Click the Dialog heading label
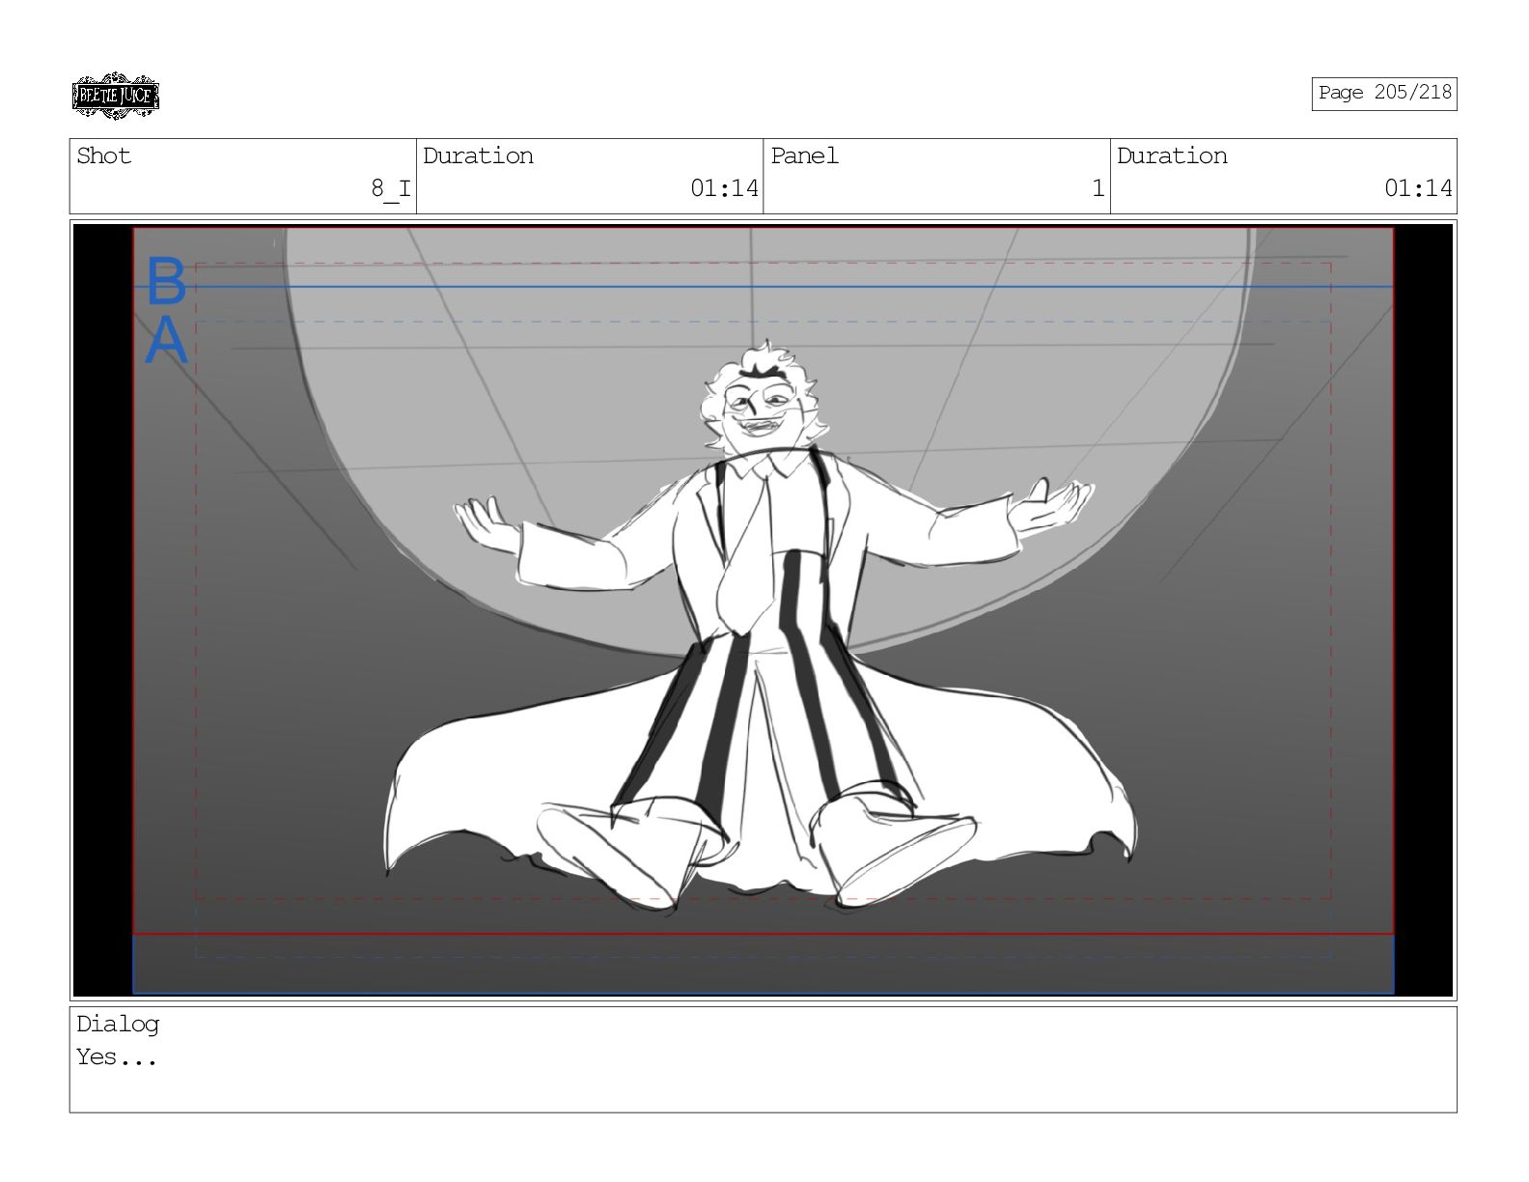This screenshot has height=1182, width=1529. click(x=118, y=1025)
